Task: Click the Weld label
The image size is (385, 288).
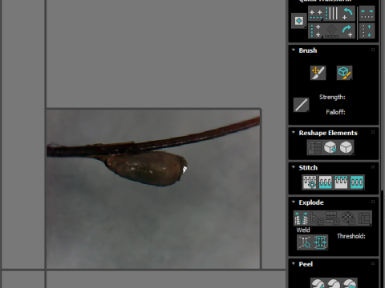Action: [x=303, y=230]
